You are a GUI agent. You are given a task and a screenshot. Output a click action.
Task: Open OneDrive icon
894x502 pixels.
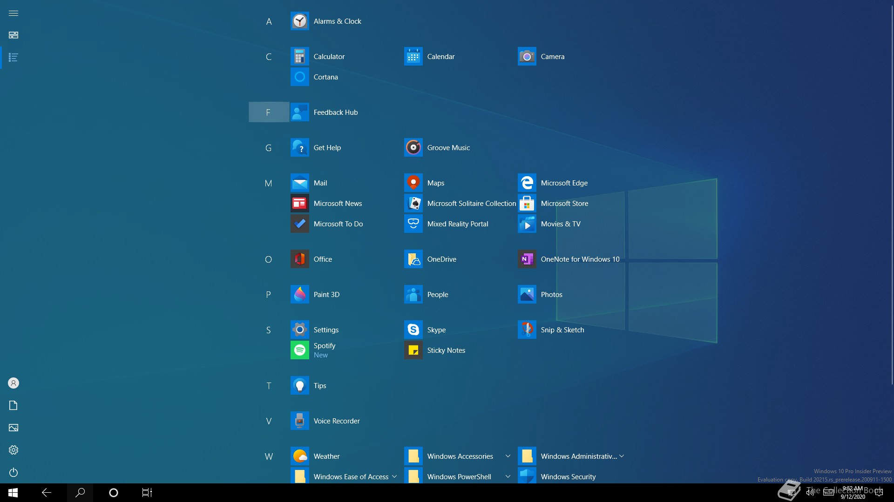click(x=413, y=259)
